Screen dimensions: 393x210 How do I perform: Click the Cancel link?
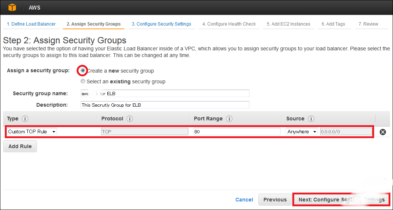[244, 200]
